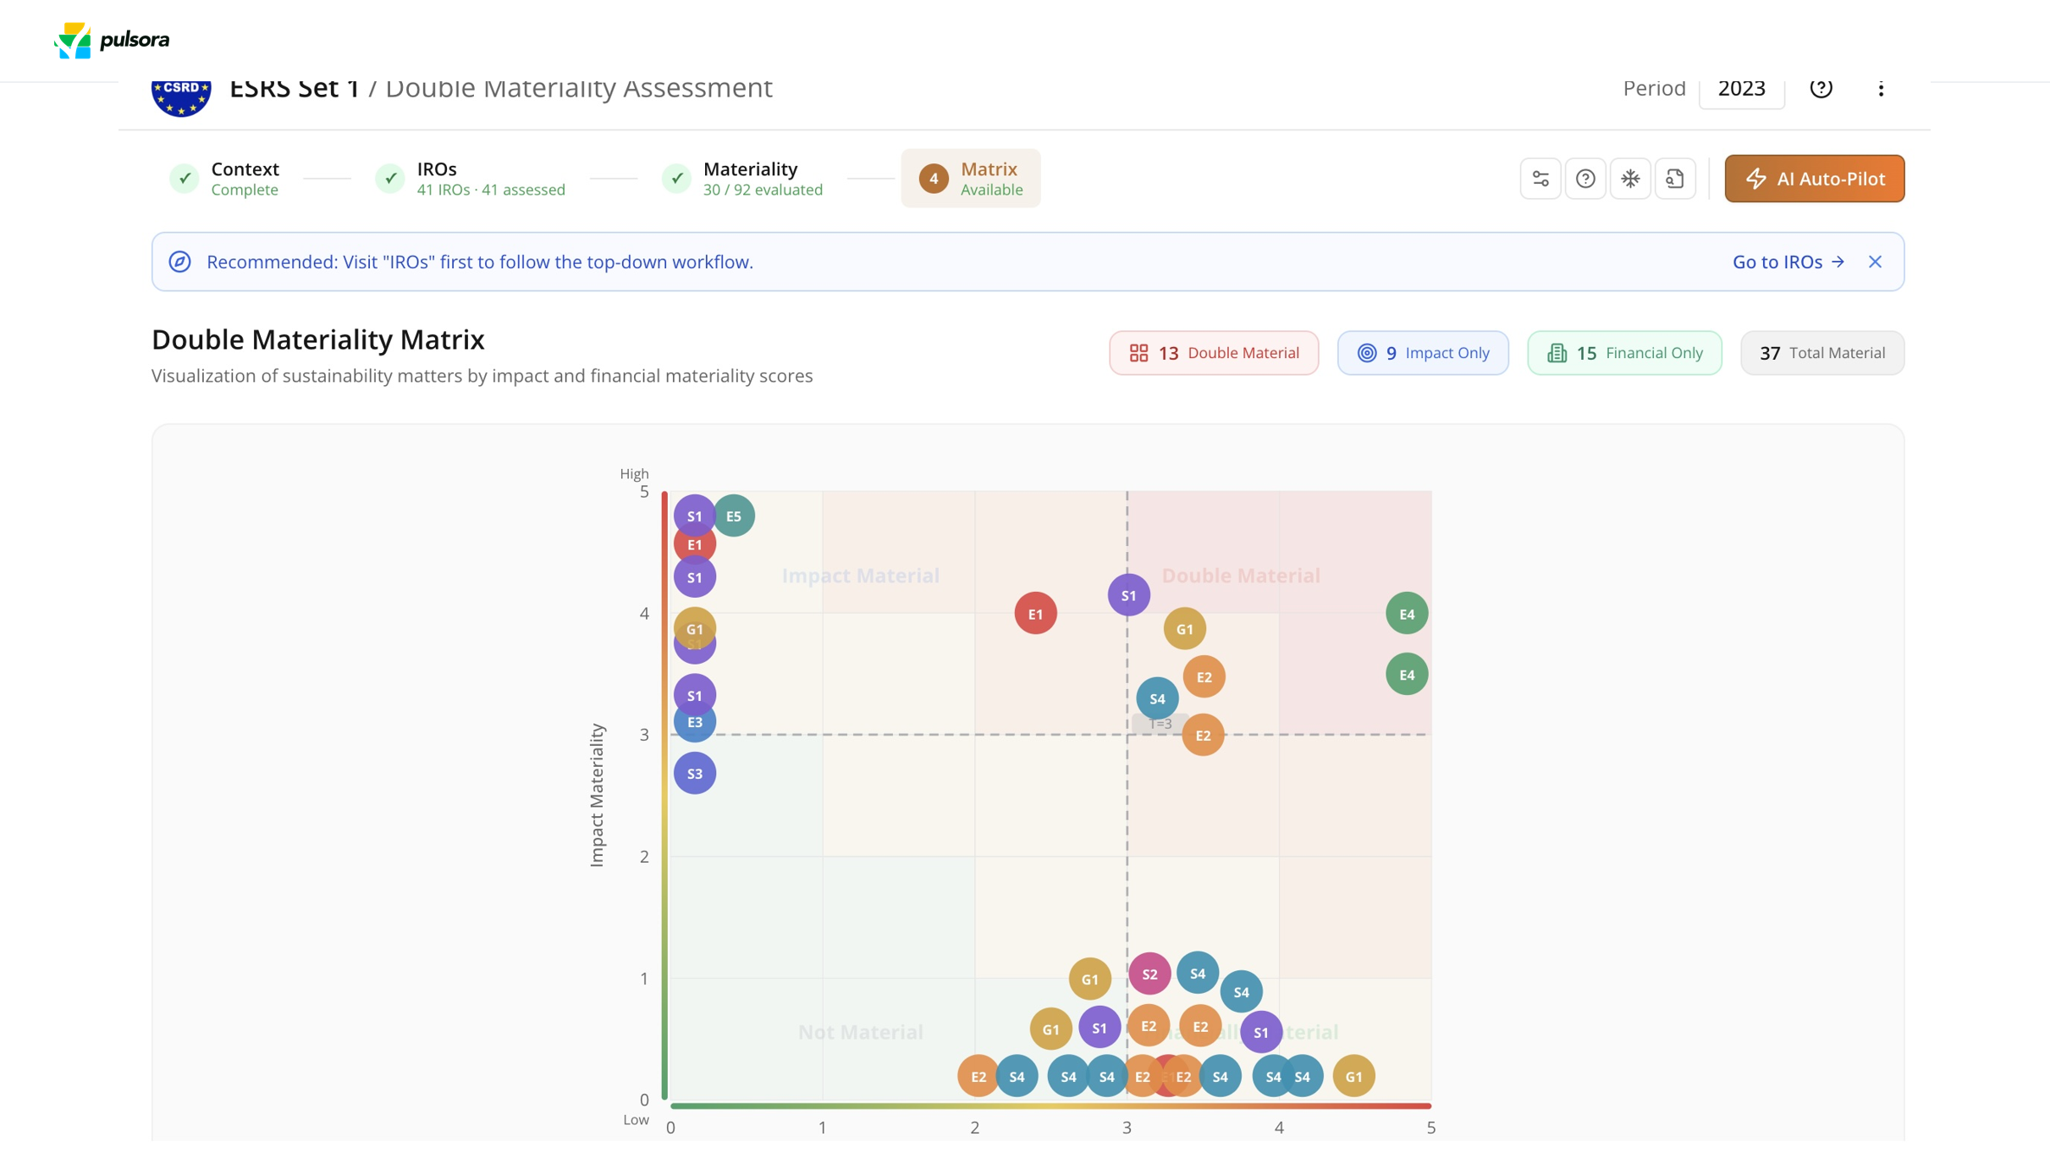The height and width of the screenshot is (1153, 2050).
Task: Click the Not Material quadrant label
Action: pyautogui.click(x=861, y=1032)
